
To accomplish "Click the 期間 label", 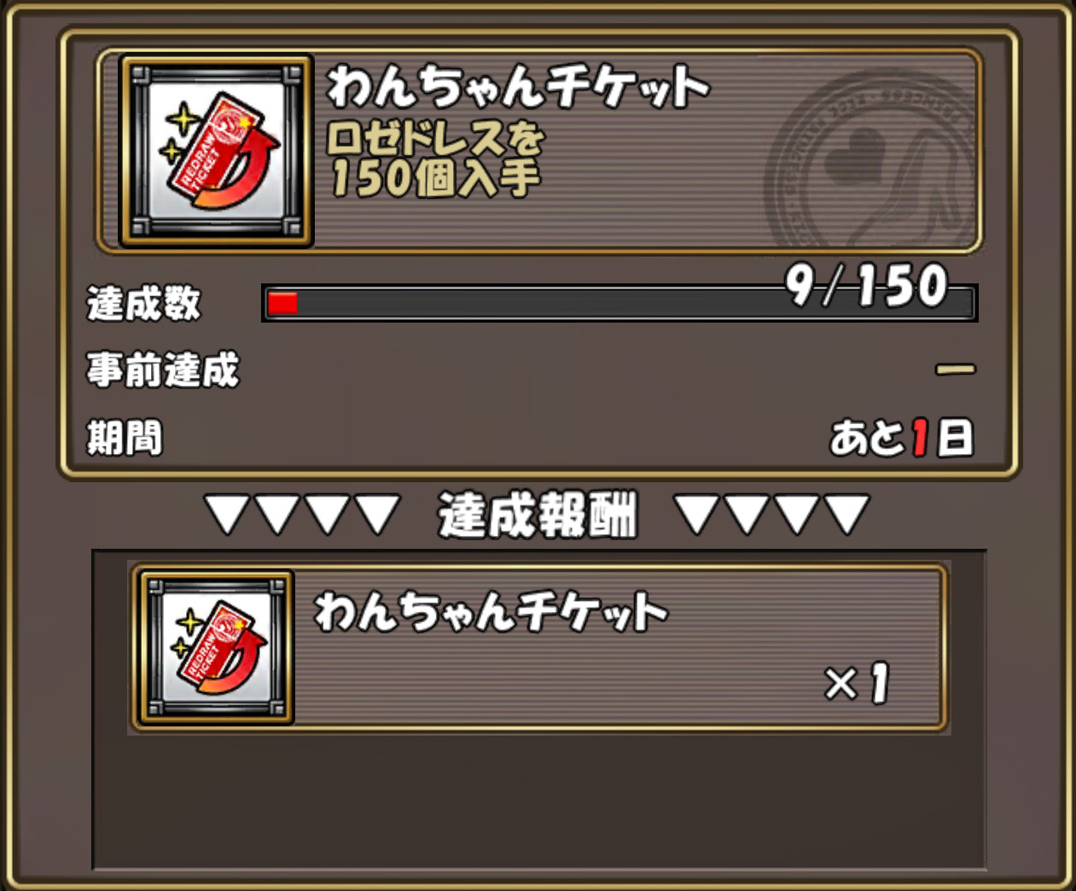I will [125, 438].
